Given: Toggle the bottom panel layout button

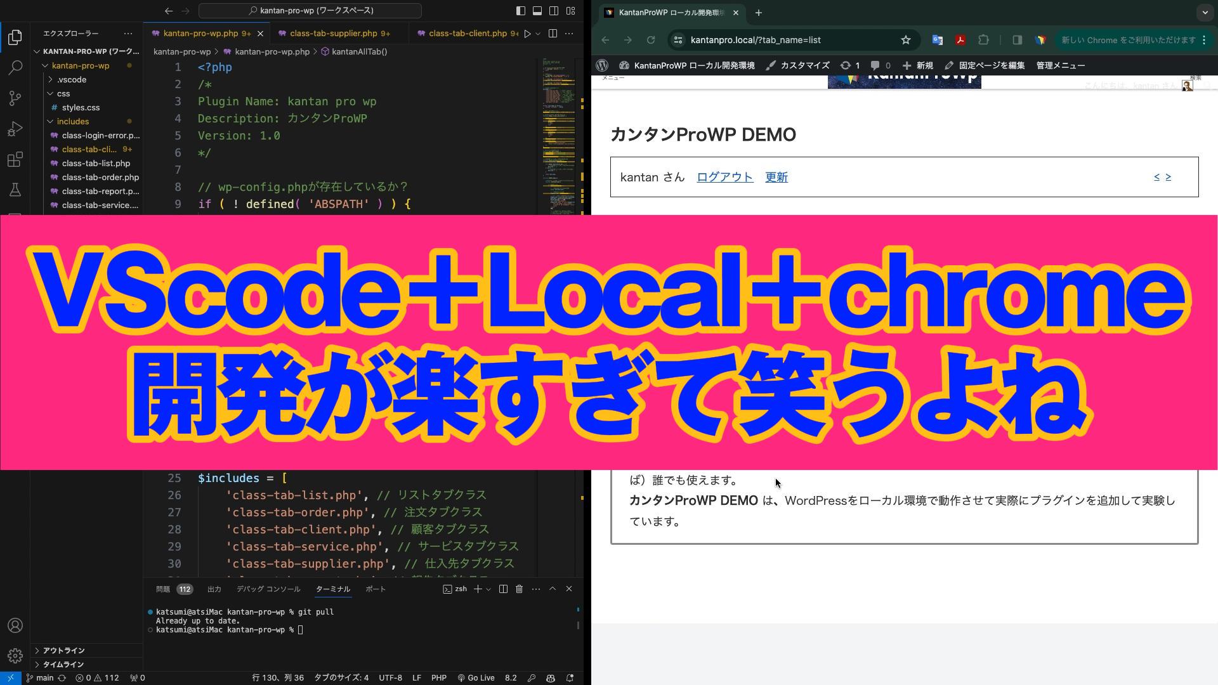Looking at the screenshot, I should click(x=537, y=10).
